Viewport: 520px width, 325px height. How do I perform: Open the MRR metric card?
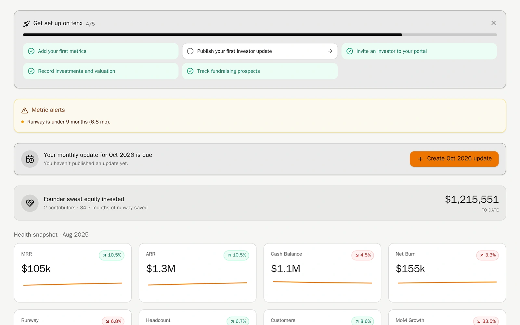73,273
